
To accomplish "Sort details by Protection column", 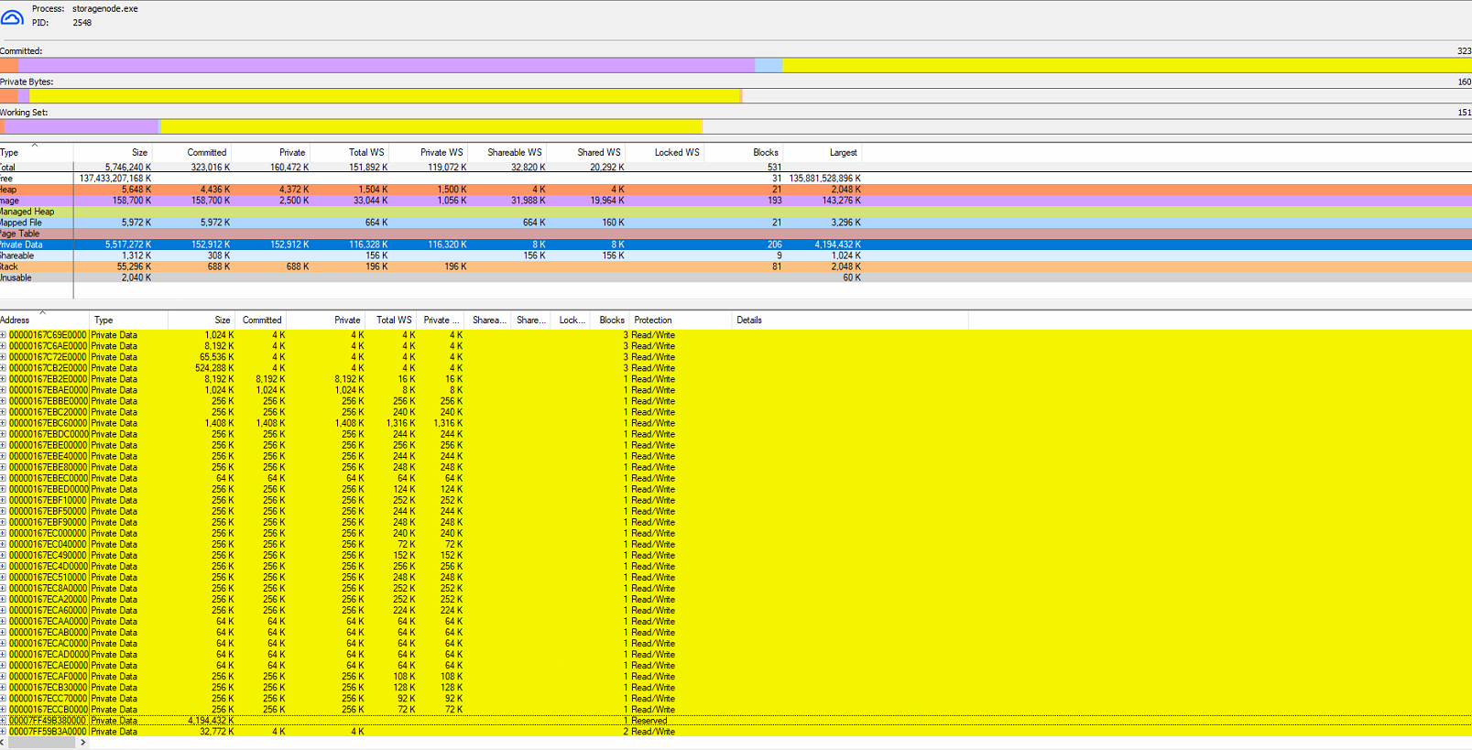I will click(653, 321).
